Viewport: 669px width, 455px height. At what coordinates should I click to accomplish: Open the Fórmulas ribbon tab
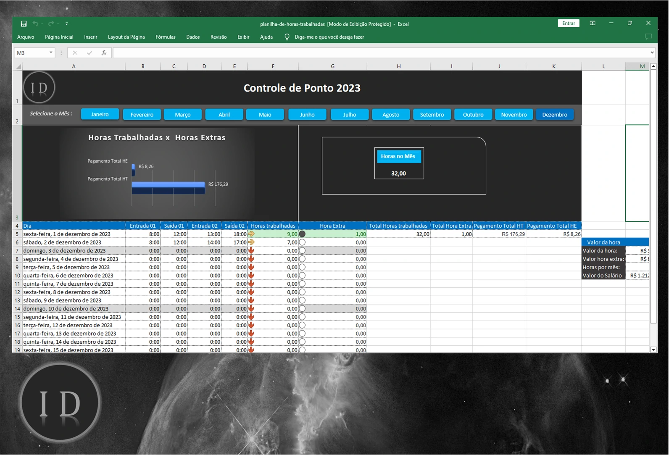click(165, 37)
